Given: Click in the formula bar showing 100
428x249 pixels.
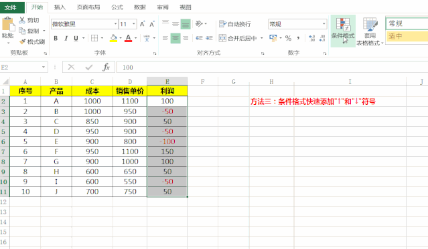Looking at the screenshot, I should point(272,67).
